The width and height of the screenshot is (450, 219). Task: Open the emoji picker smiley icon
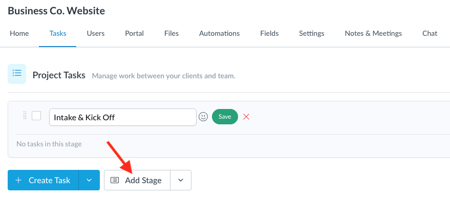pyautogui.click(x=203, y=117)
